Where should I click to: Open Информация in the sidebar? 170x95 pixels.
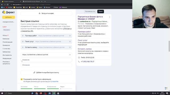[7, 58]
